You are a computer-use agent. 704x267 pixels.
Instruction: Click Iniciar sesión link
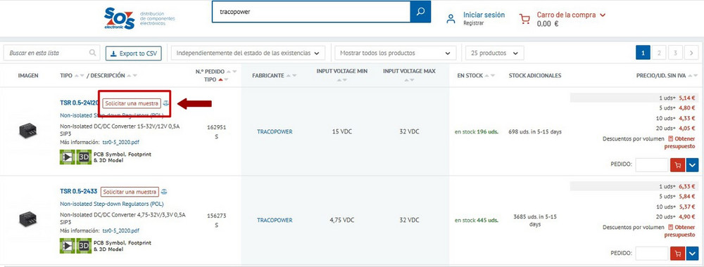pyautogui.click(x=484, y=15)
